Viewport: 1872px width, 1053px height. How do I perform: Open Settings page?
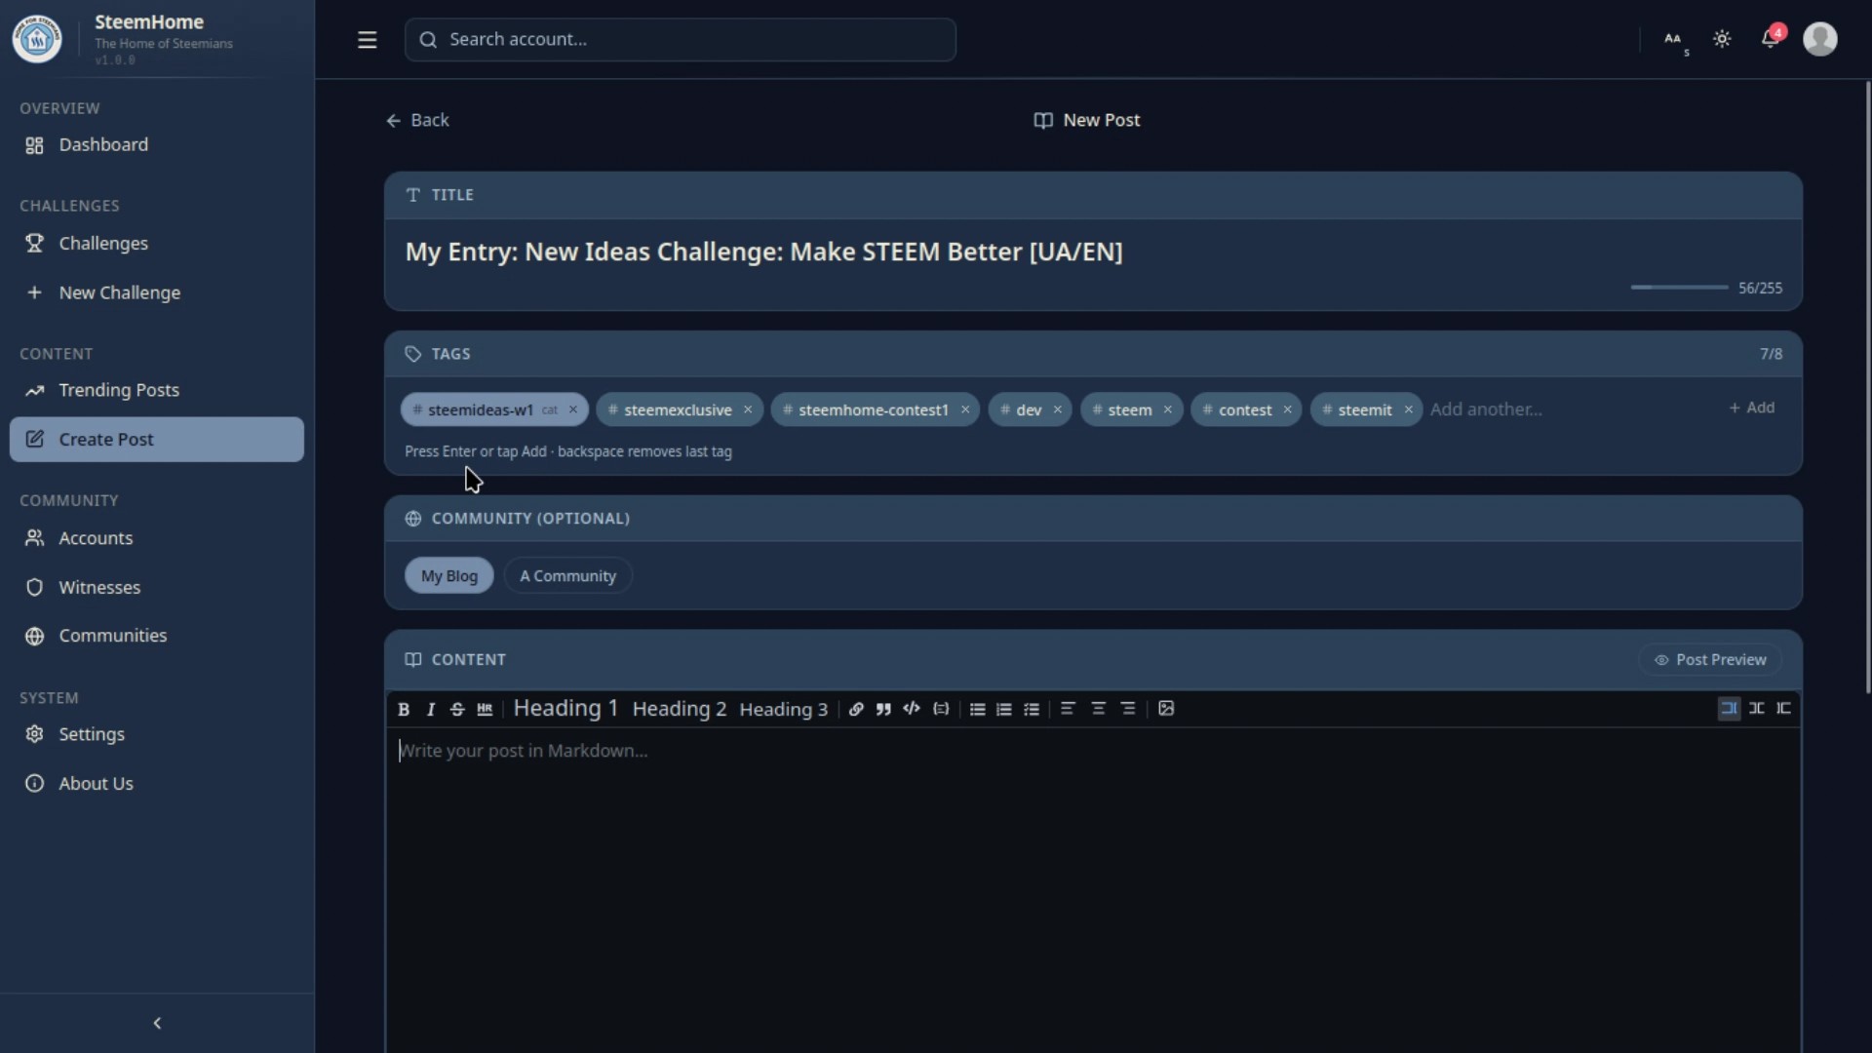157,734
